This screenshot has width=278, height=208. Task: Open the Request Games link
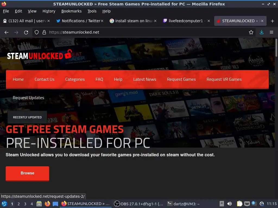[181, 79]
